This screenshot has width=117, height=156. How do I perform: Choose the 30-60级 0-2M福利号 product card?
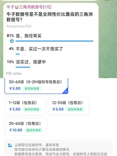[36, 86]
